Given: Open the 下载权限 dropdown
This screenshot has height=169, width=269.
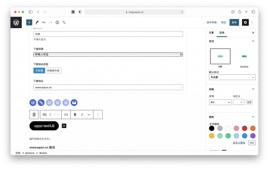Looking at the screenshot, I should pyautogui.click(x=108, y=54).
